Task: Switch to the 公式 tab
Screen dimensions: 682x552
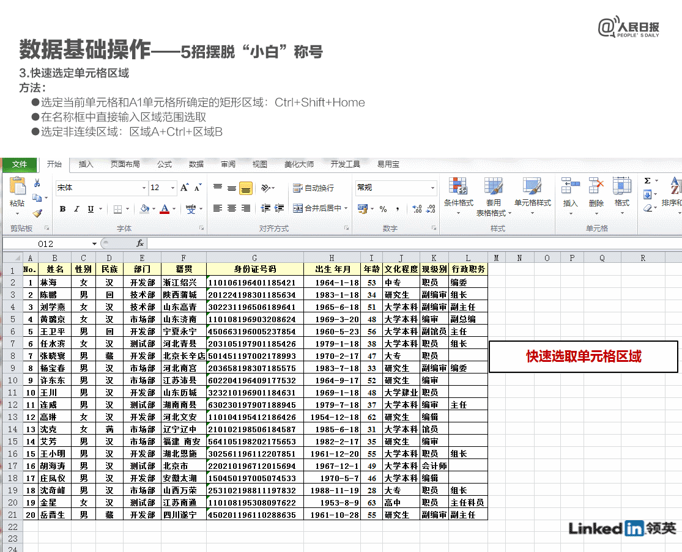Action: tap(165, 164)
